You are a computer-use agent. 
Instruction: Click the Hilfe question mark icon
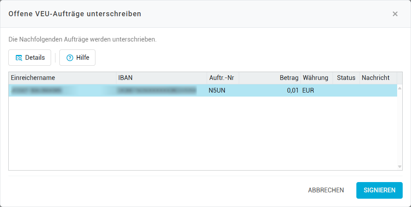70,58
